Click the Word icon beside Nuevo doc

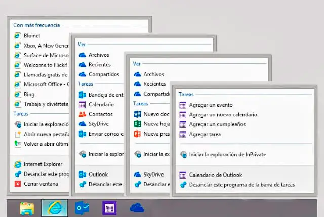(137, 114)
